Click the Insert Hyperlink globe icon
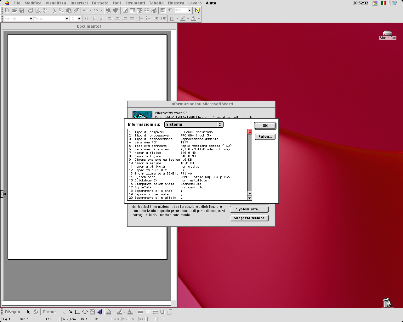The height and width of the screenshot is (322, 403). click(x=108, y=10)
